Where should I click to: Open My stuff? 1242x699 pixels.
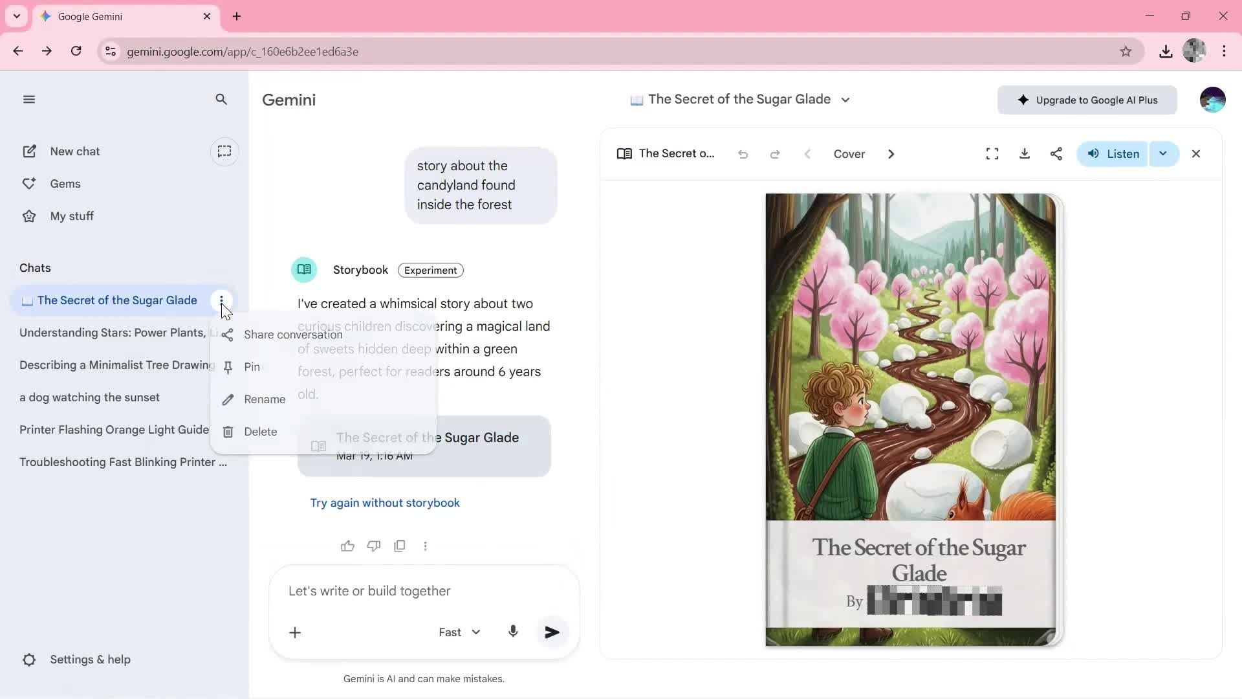coord(71,216)
